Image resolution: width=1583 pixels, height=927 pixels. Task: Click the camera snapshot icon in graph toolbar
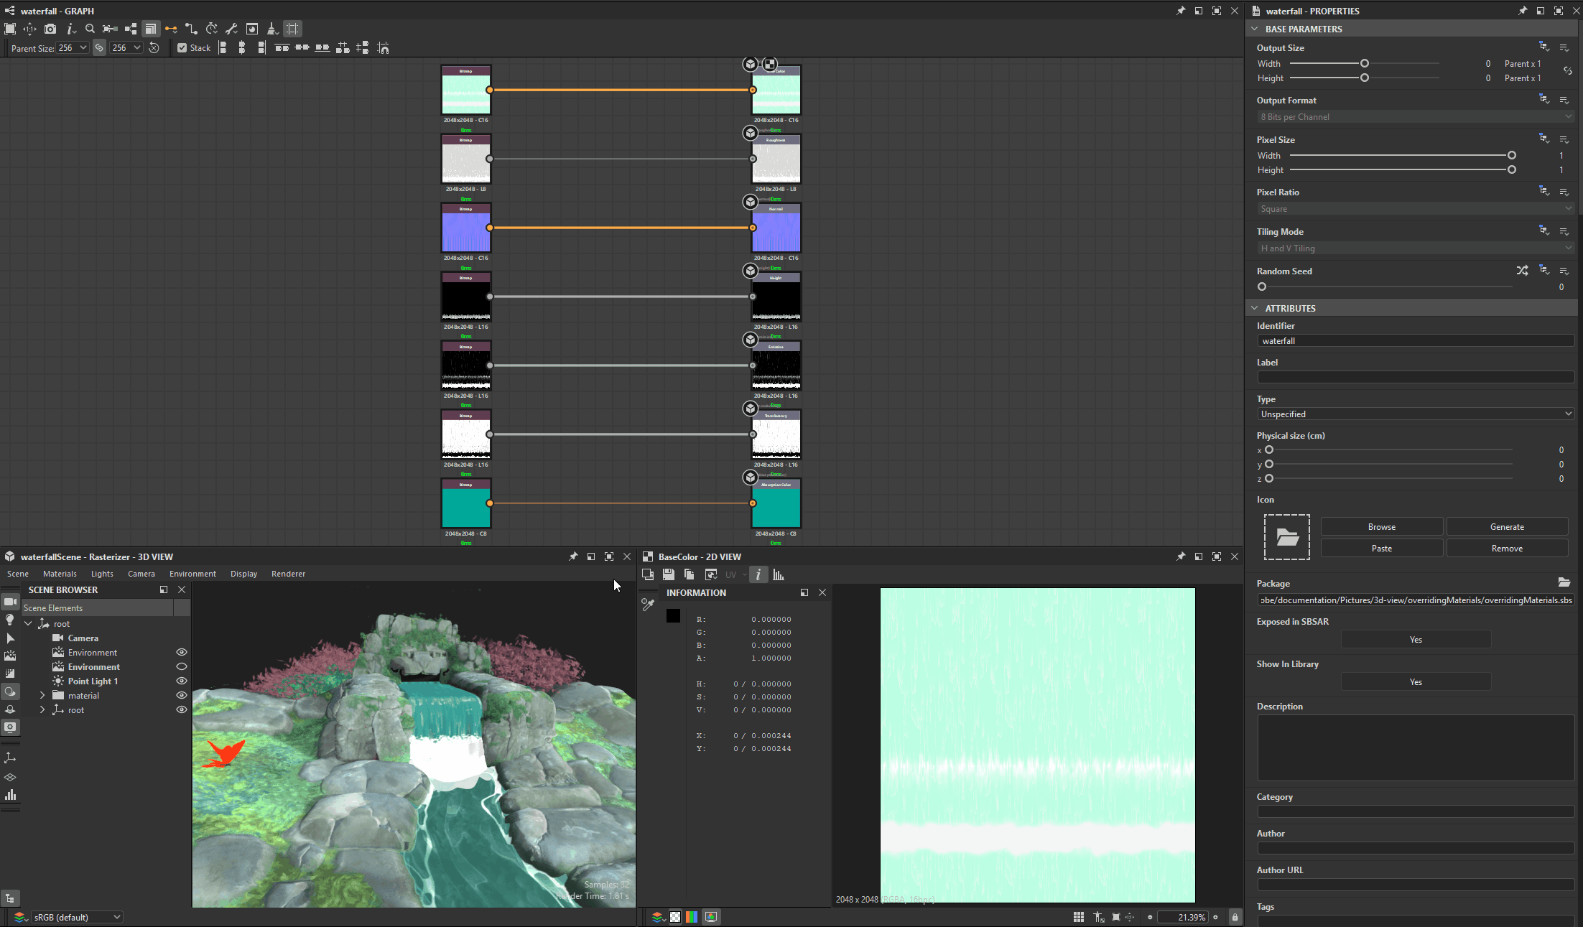point(50,29)
